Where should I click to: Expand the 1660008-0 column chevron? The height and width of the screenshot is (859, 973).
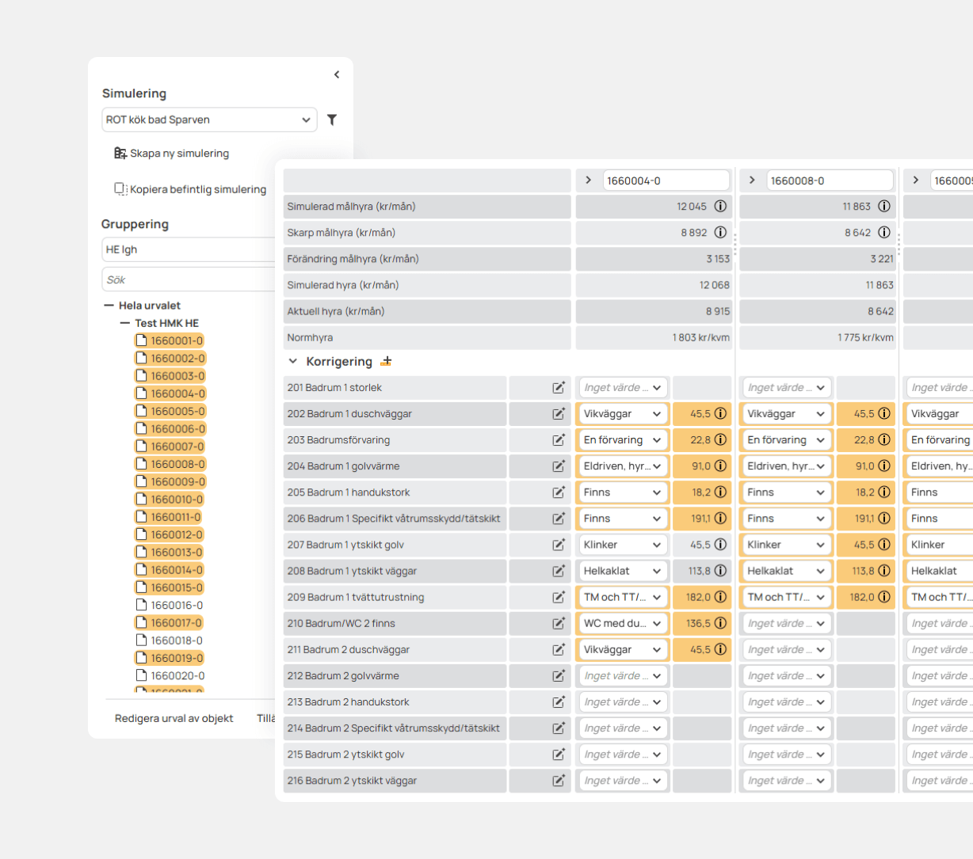coord(752,180)
